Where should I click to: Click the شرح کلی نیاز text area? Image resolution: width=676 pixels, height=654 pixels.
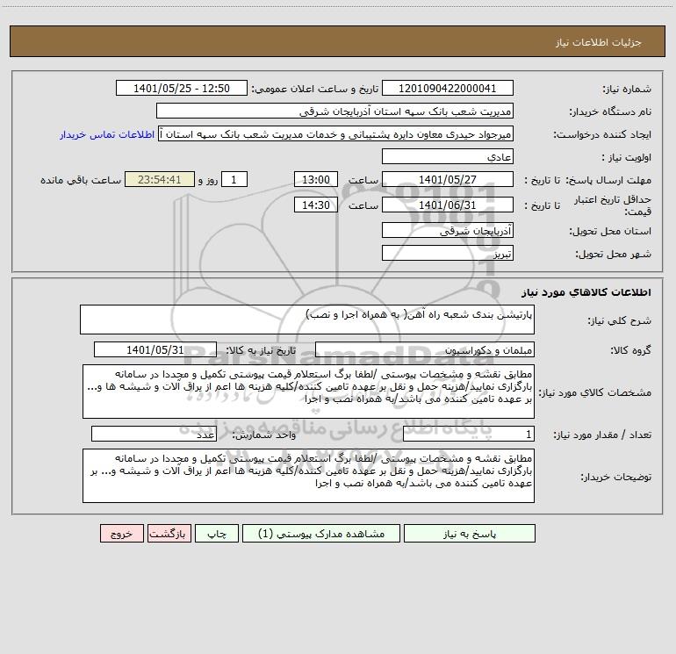click(x=307, y=320)
